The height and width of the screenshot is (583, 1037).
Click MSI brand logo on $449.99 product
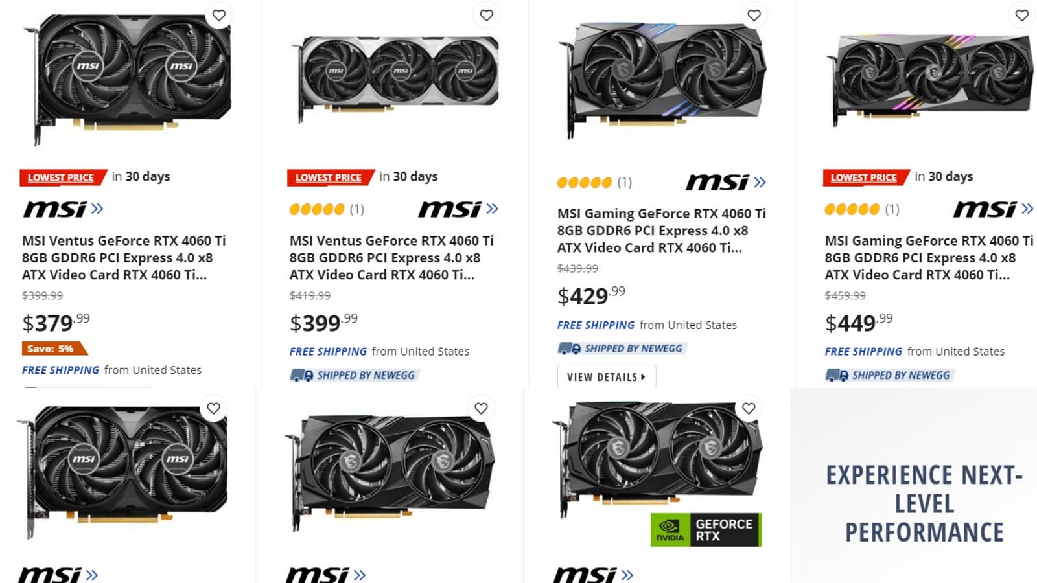(x=994, y=209)
